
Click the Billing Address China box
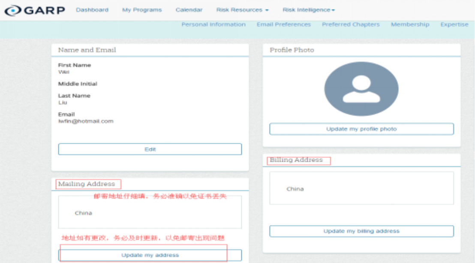coord(361,188)
